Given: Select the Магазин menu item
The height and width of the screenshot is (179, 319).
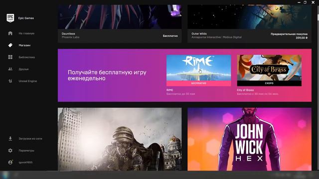Looking at the screenshot, I should coord(24,45).
